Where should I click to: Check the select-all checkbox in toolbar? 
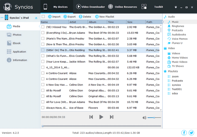pyautogui.click(x=43, y=17)
